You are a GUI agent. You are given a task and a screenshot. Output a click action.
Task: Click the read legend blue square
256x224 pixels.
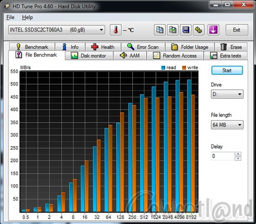tap(163, 68)
